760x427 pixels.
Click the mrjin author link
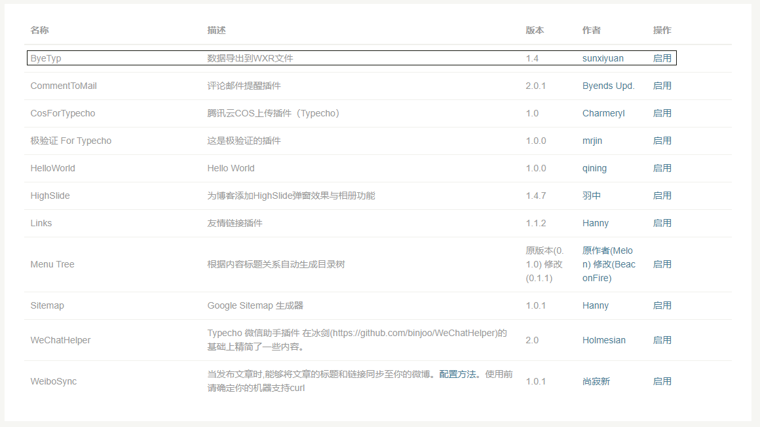tap(593, 141)
